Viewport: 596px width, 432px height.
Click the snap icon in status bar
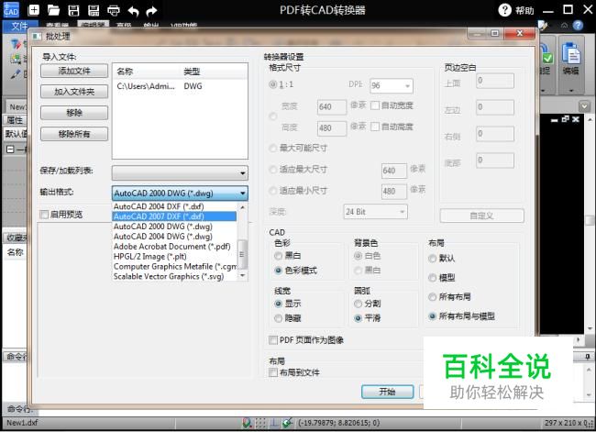click(247, 423)
